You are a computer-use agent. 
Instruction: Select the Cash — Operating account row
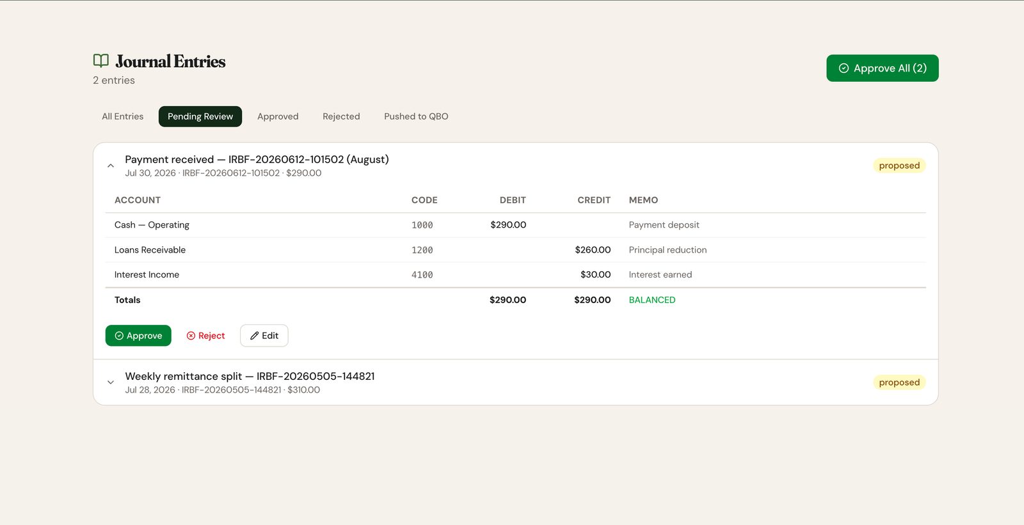[x=515, y=225]
